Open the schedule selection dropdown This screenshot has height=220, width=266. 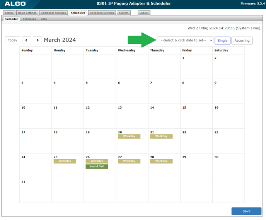(x=185, y=40)
